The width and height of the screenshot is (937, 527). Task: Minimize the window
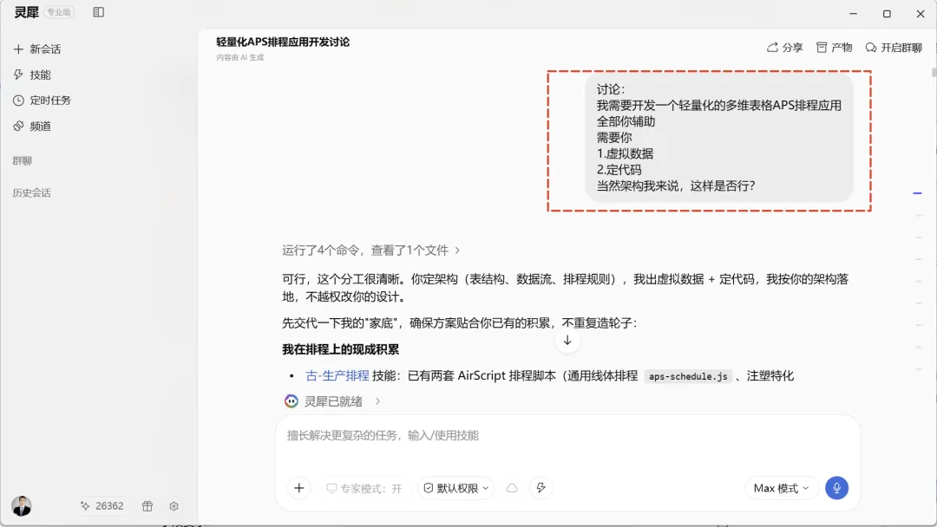coord(854,13)
